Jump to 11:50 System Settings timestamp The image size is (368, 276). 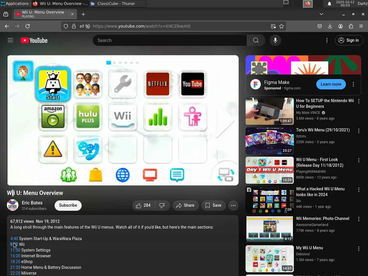click(x=15, y=250)
